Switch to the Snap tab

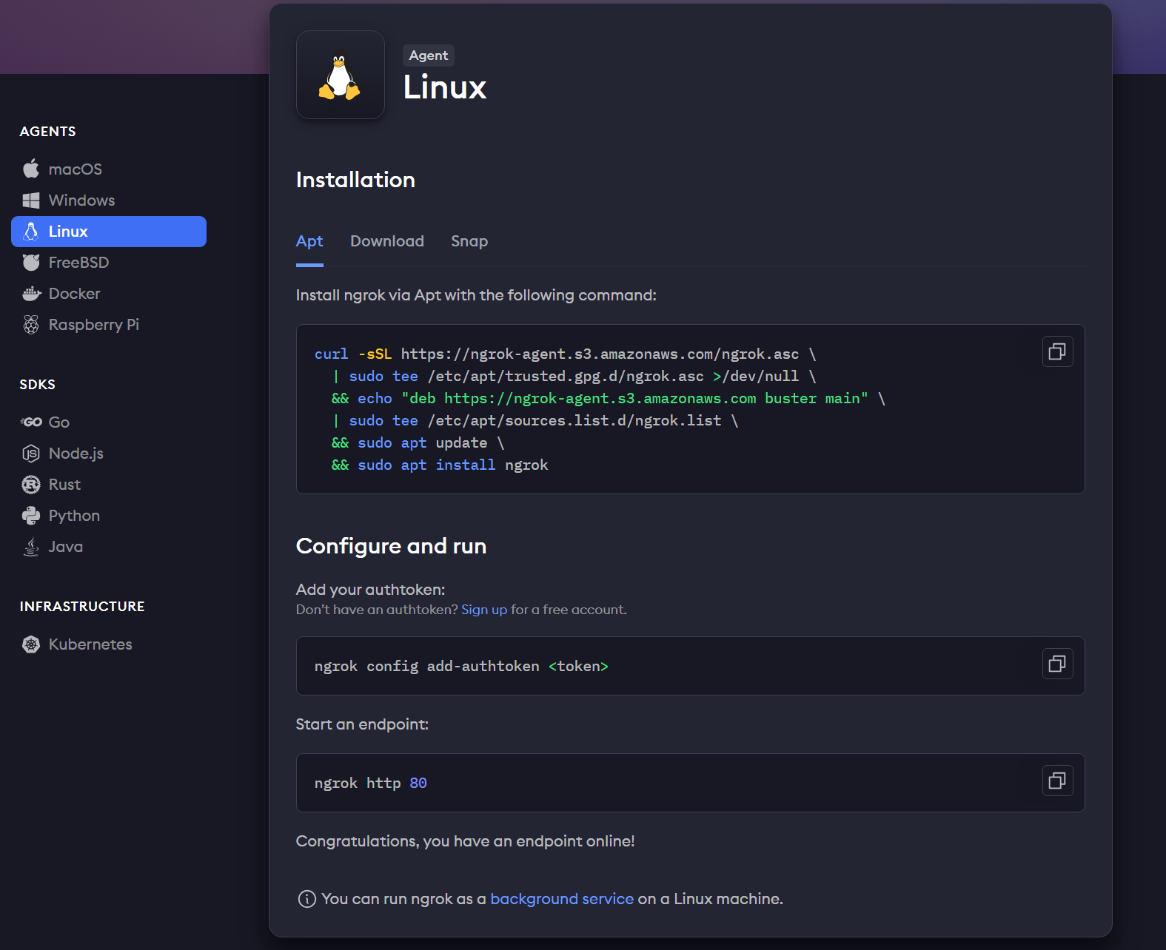[x=469, y=241]
